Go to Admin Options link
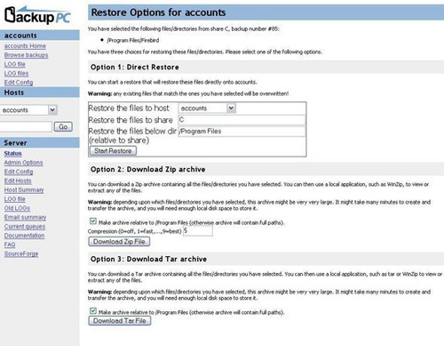The image size is (444, 346). point(23,163)
